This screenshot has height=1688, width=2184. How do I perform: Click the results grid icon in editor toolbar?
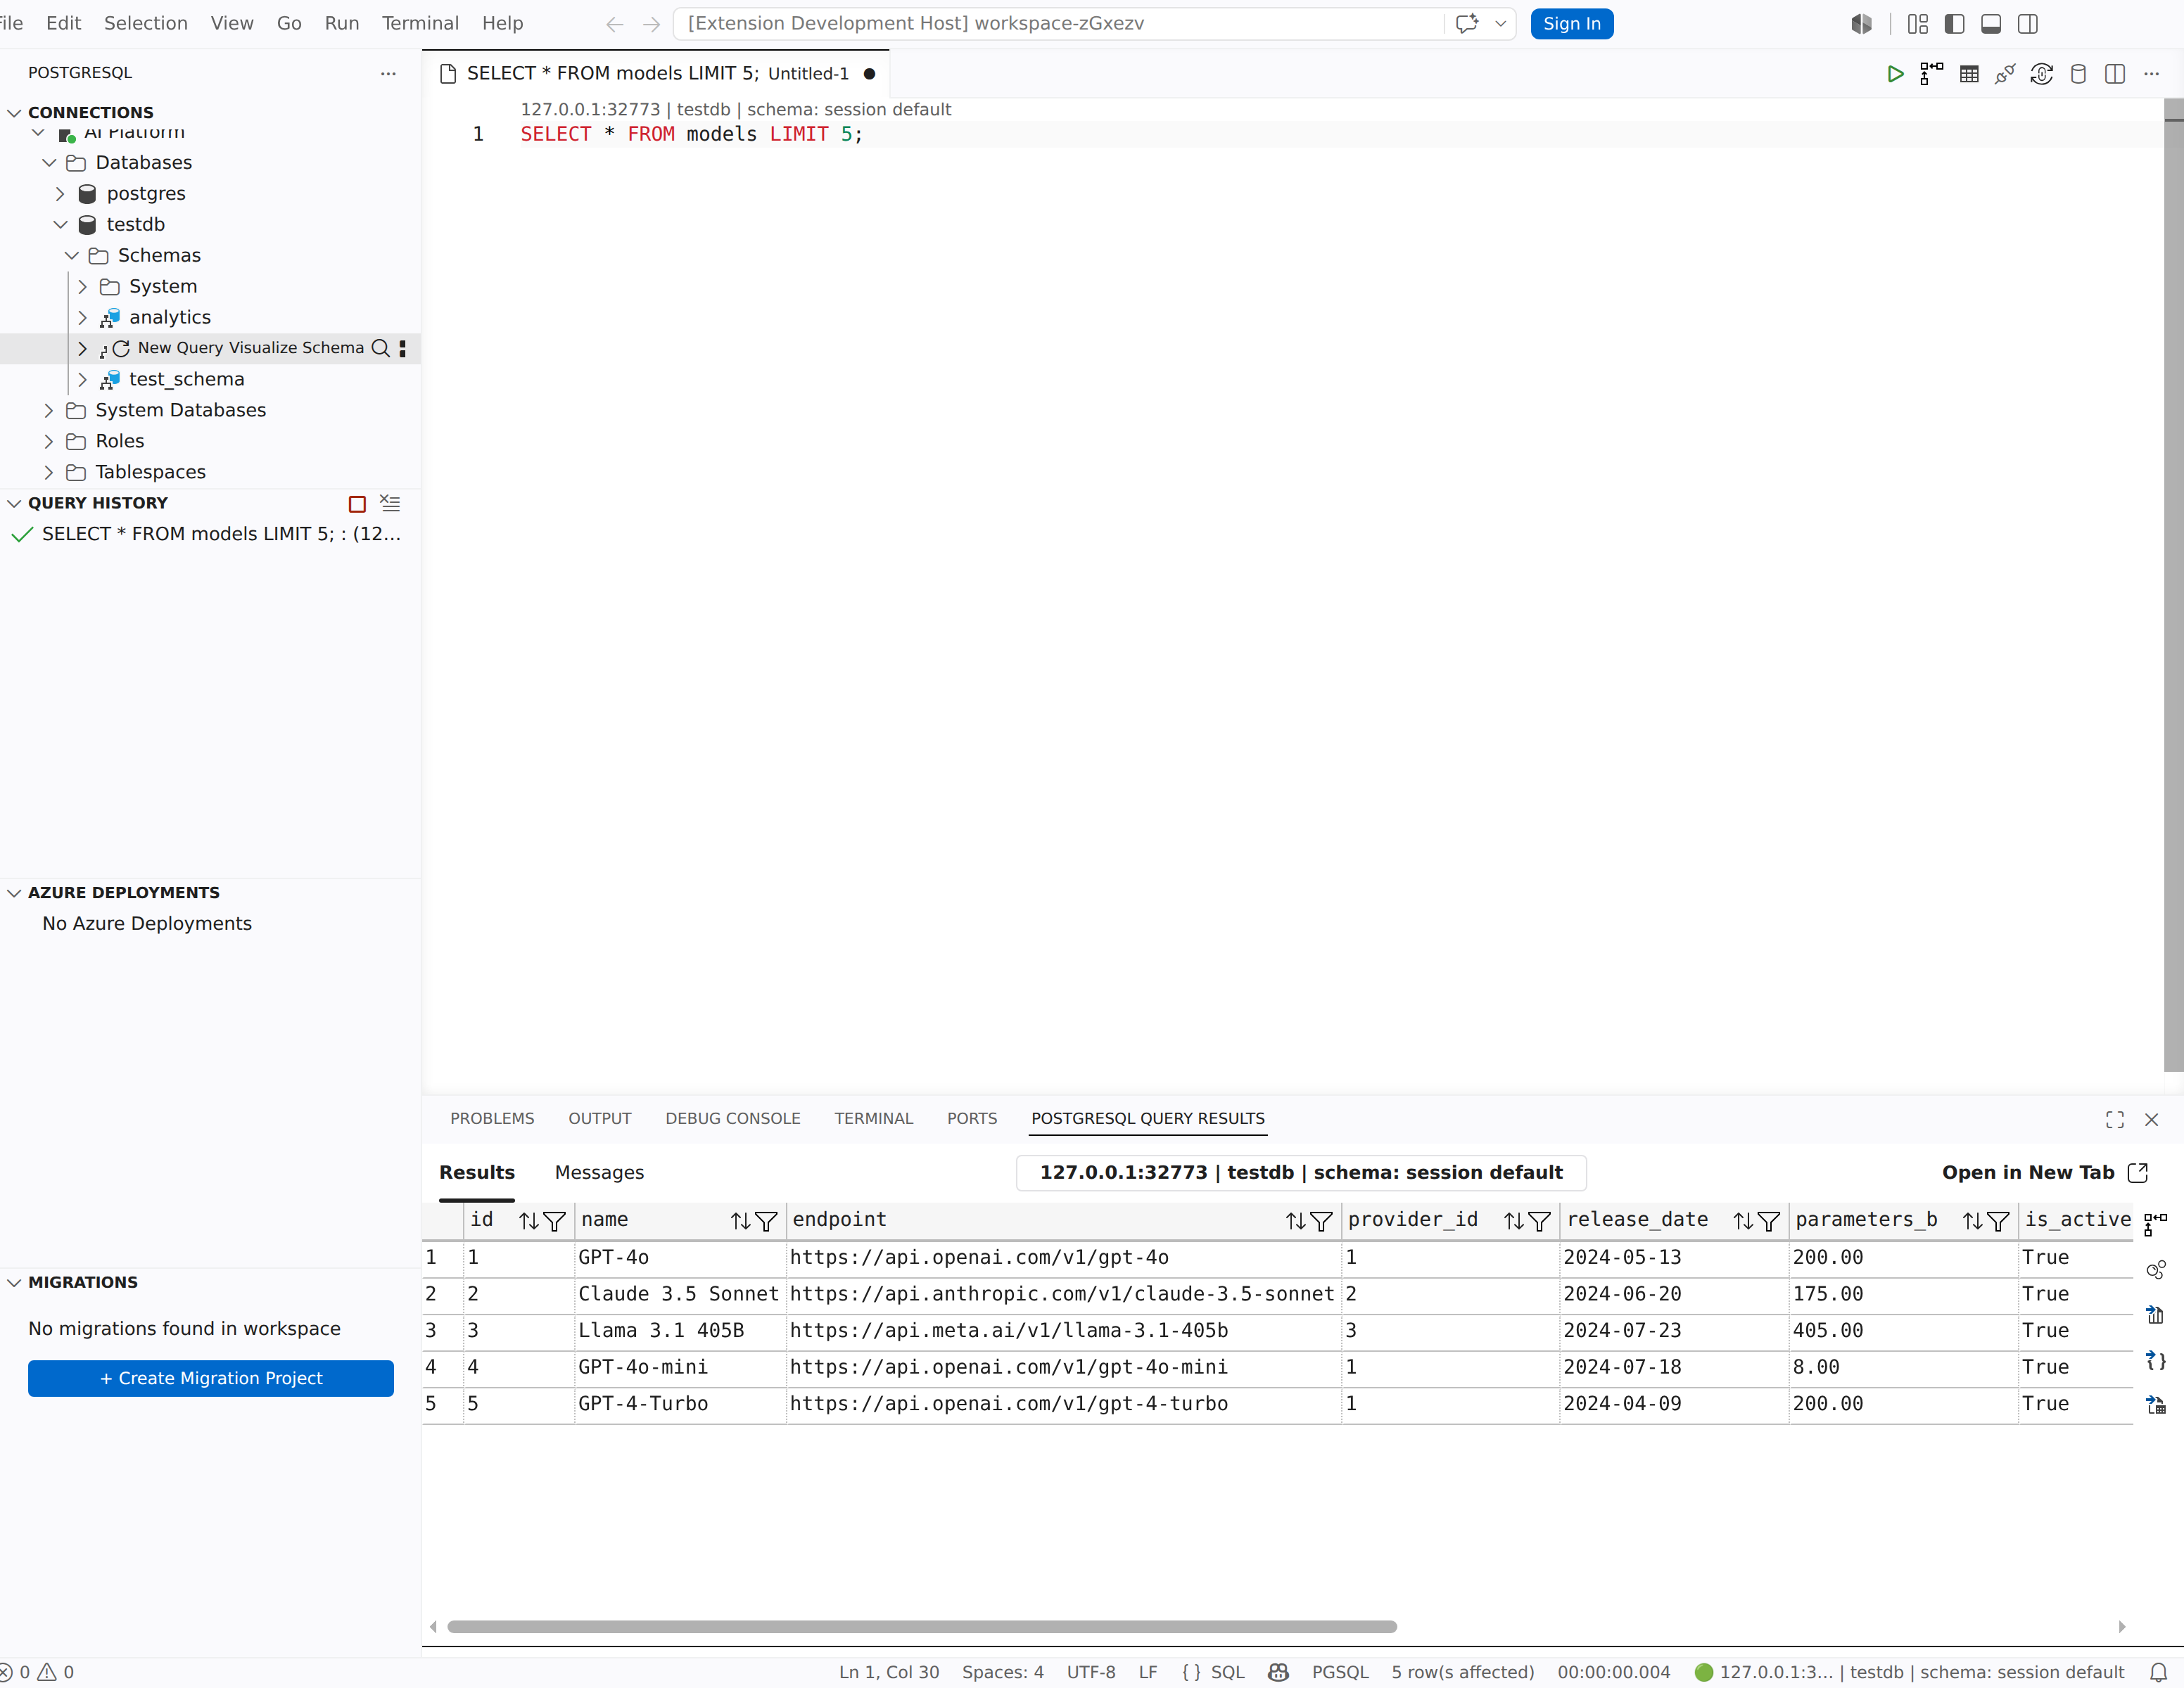tap(1969, 74)
